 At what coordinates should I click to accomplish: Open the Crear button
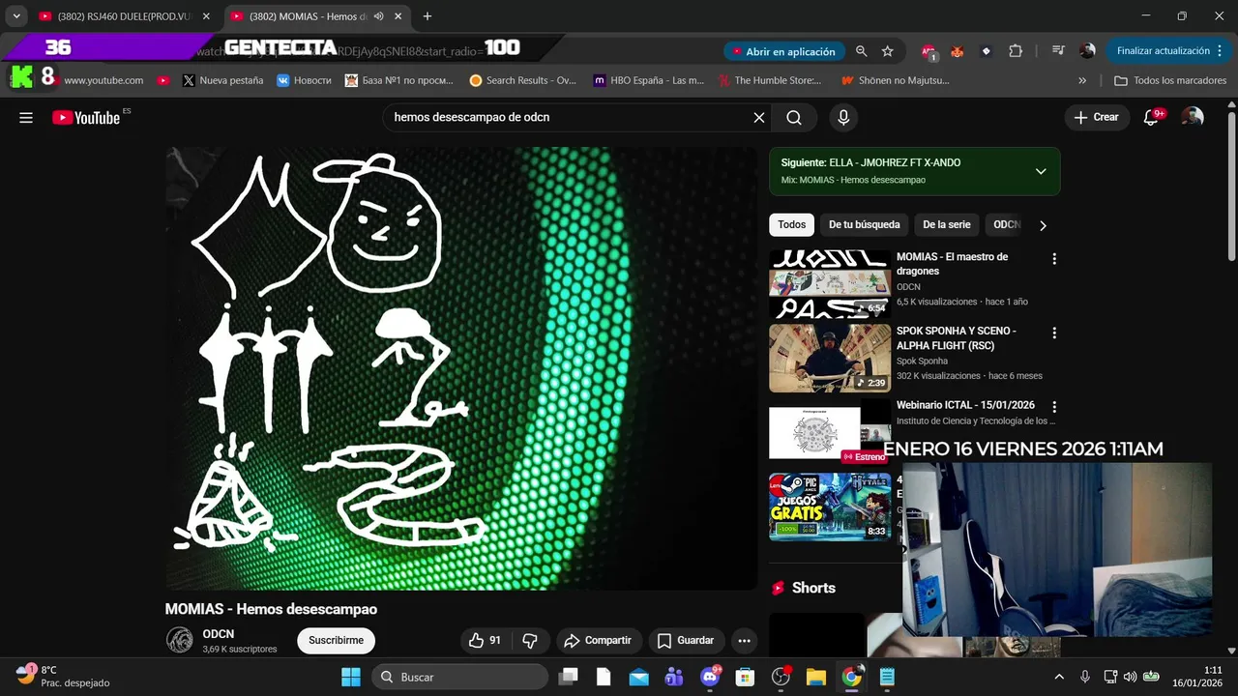(x=1096, y=117)
